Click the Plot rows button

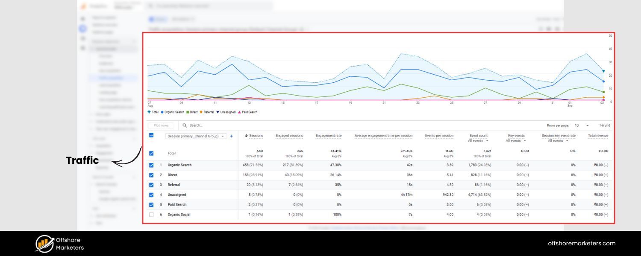[x=161, y=125]
